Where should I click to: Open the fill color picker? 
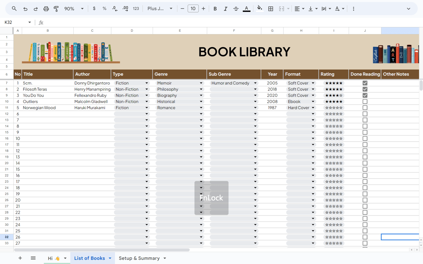pyautogui.click(x=260, y=9)
